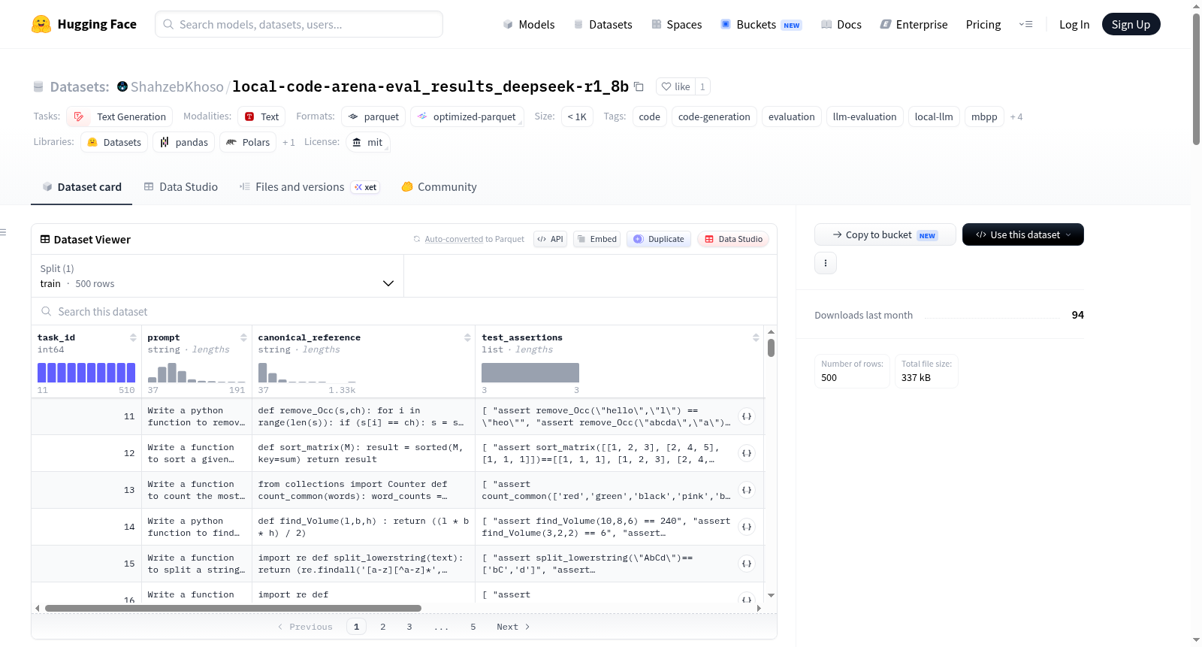Copy the dataset name with the copy icon
This screenshot has width=1202, height=647.
coord(639,86)
